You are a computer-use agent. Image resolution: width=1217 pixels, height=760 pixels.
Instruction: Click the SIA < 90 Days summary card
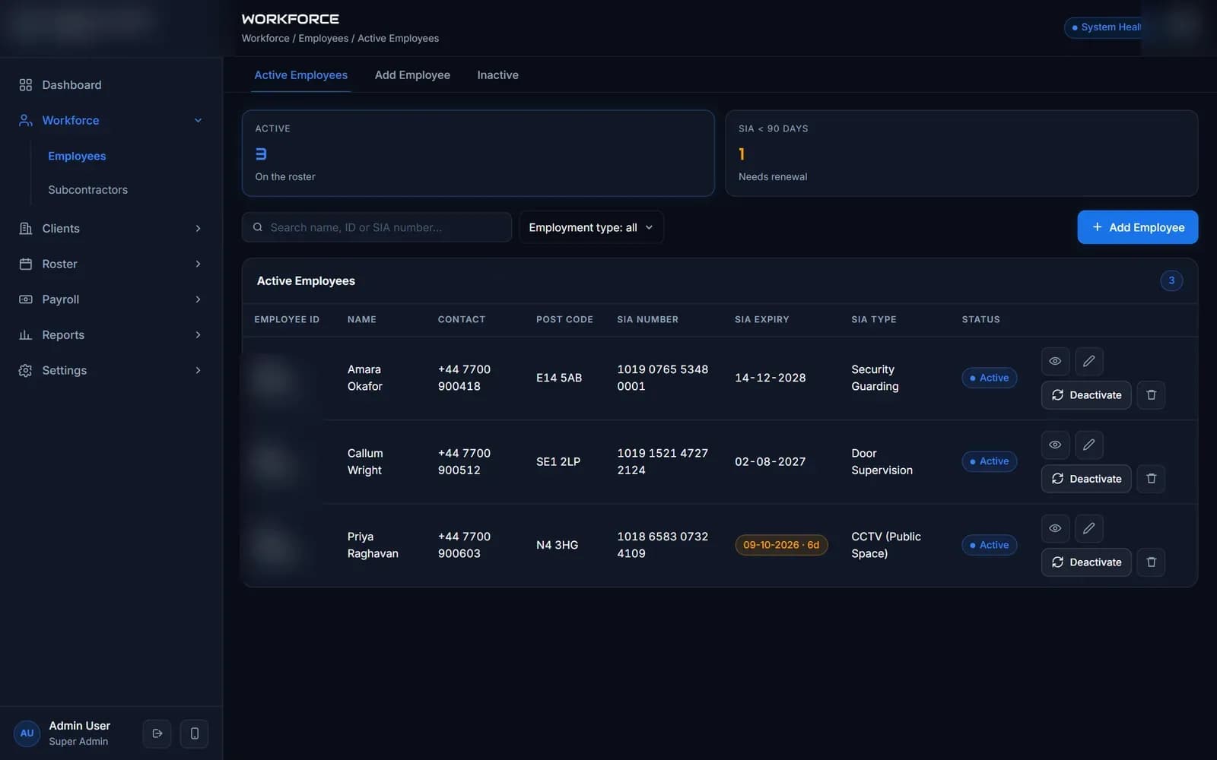[961, 154]
